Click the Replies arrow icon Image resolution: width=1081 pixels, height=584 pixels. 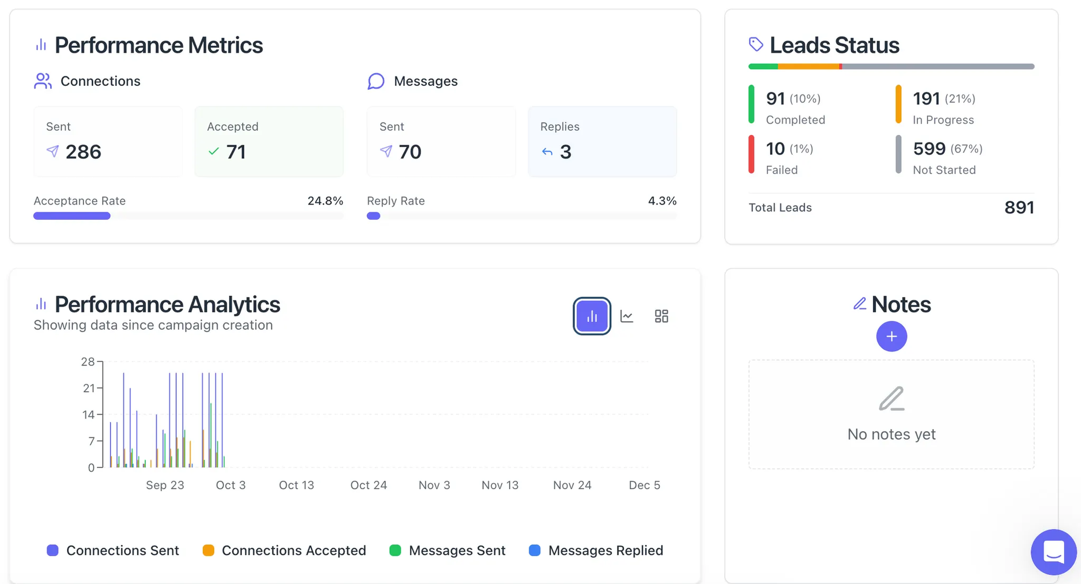coord(547,152)
